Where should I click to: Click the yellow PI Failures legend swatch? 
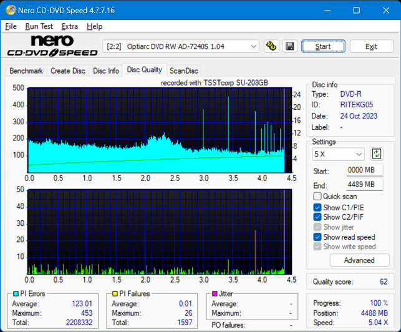[115, 293]
